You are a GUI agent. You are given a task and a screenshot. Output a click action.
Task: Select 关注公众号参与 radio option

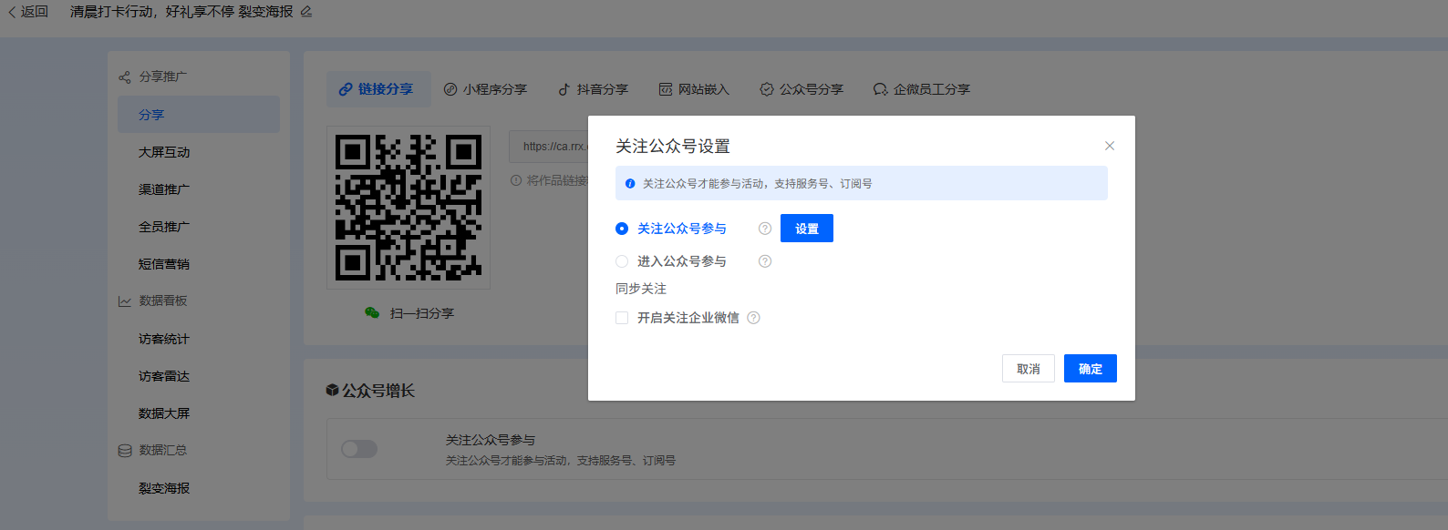tap(622, 229)
